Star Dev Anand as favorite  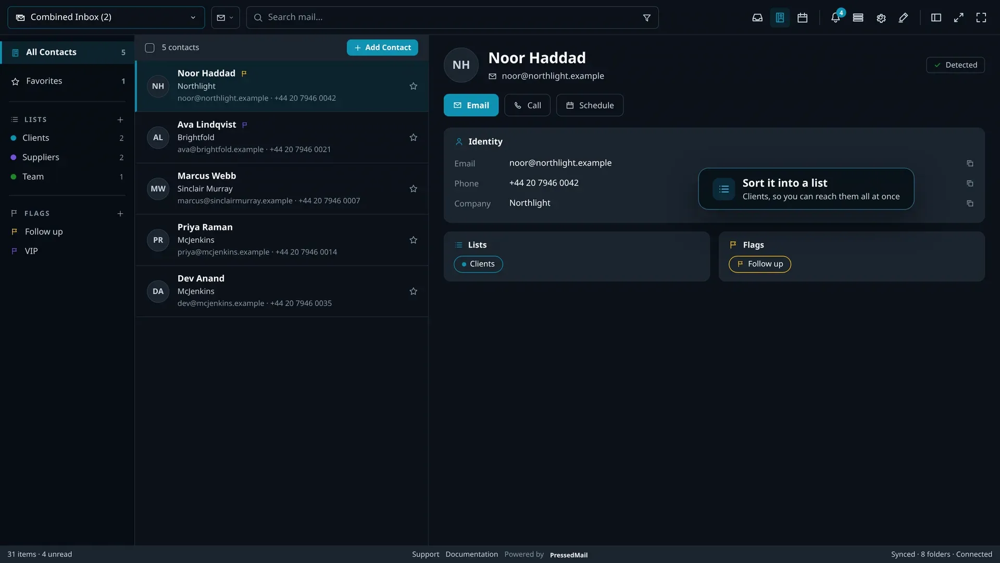click(x=413, y=291)
